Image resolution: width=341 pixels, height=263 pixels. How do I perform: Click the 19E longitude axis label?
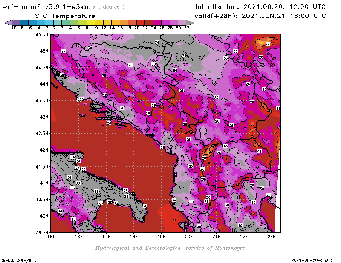162,237
